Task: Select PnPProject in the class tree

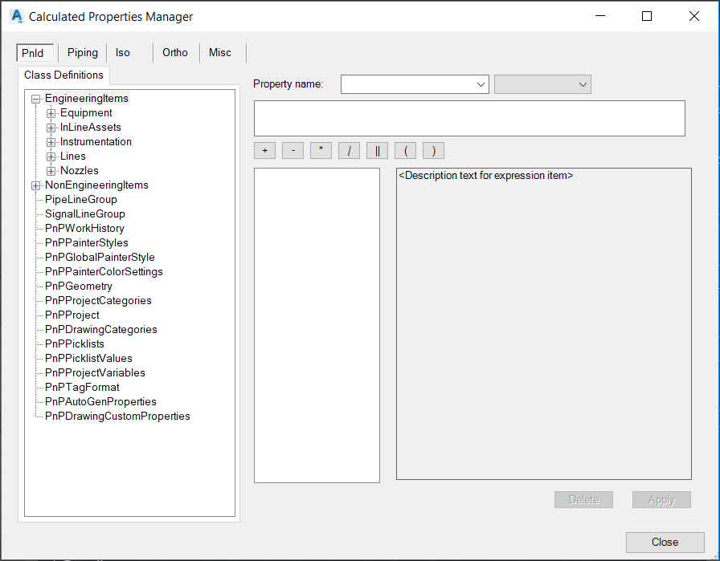Action: 72,315
